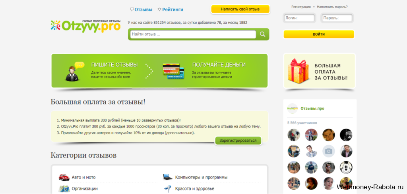Click the Зарегистрироваться button

click(x=238, y=141)
